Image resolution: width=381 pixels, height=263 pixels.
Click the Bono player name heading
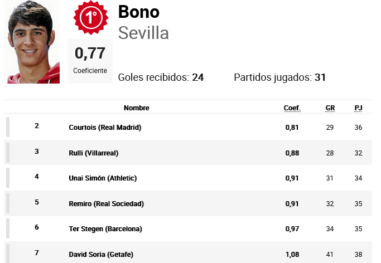click(139, 12)
